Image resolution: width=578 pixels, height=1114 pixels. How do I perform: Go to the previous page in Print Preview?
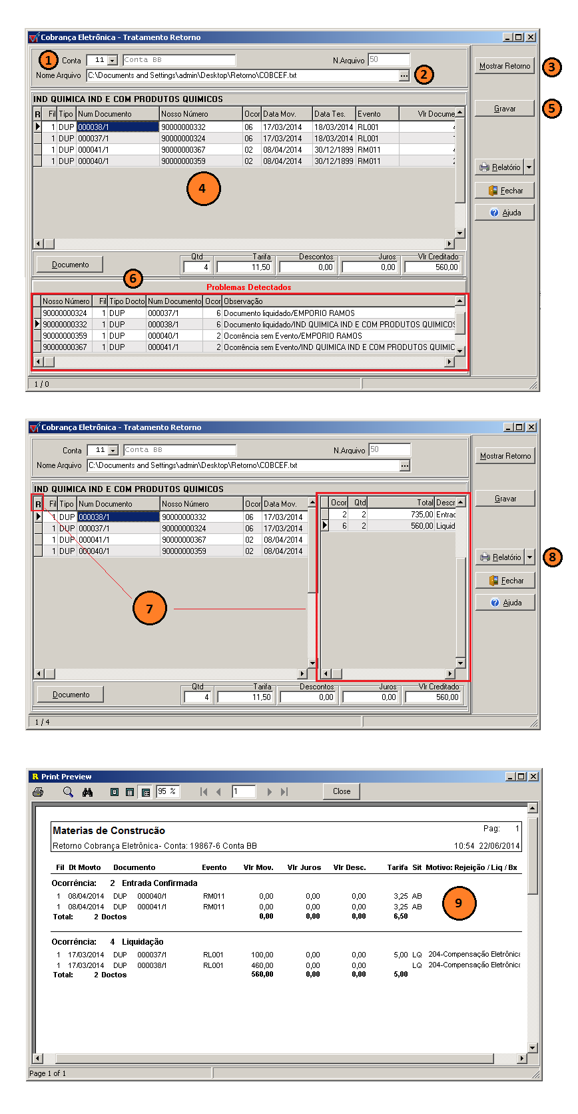click(x=218, y=791)
